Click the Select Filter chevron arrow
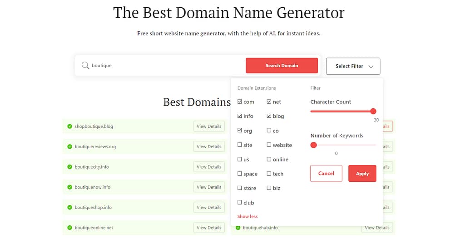This screenshot has height=238, width=451. 371,66
